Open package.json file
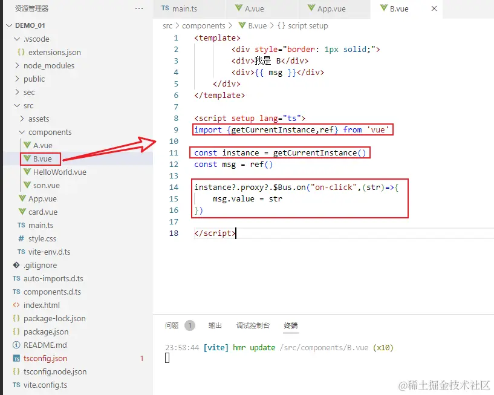Viewport: 494px width, 395px height. [x=46, y=331]
